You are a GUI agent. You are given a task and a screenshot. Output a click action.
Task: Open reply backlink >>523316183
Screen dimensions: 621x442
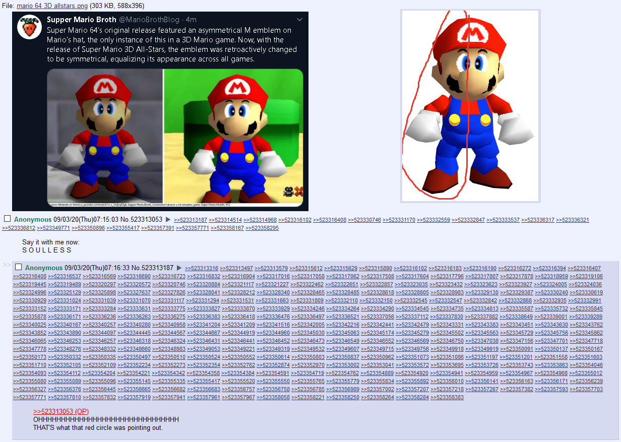pos(445,268)
